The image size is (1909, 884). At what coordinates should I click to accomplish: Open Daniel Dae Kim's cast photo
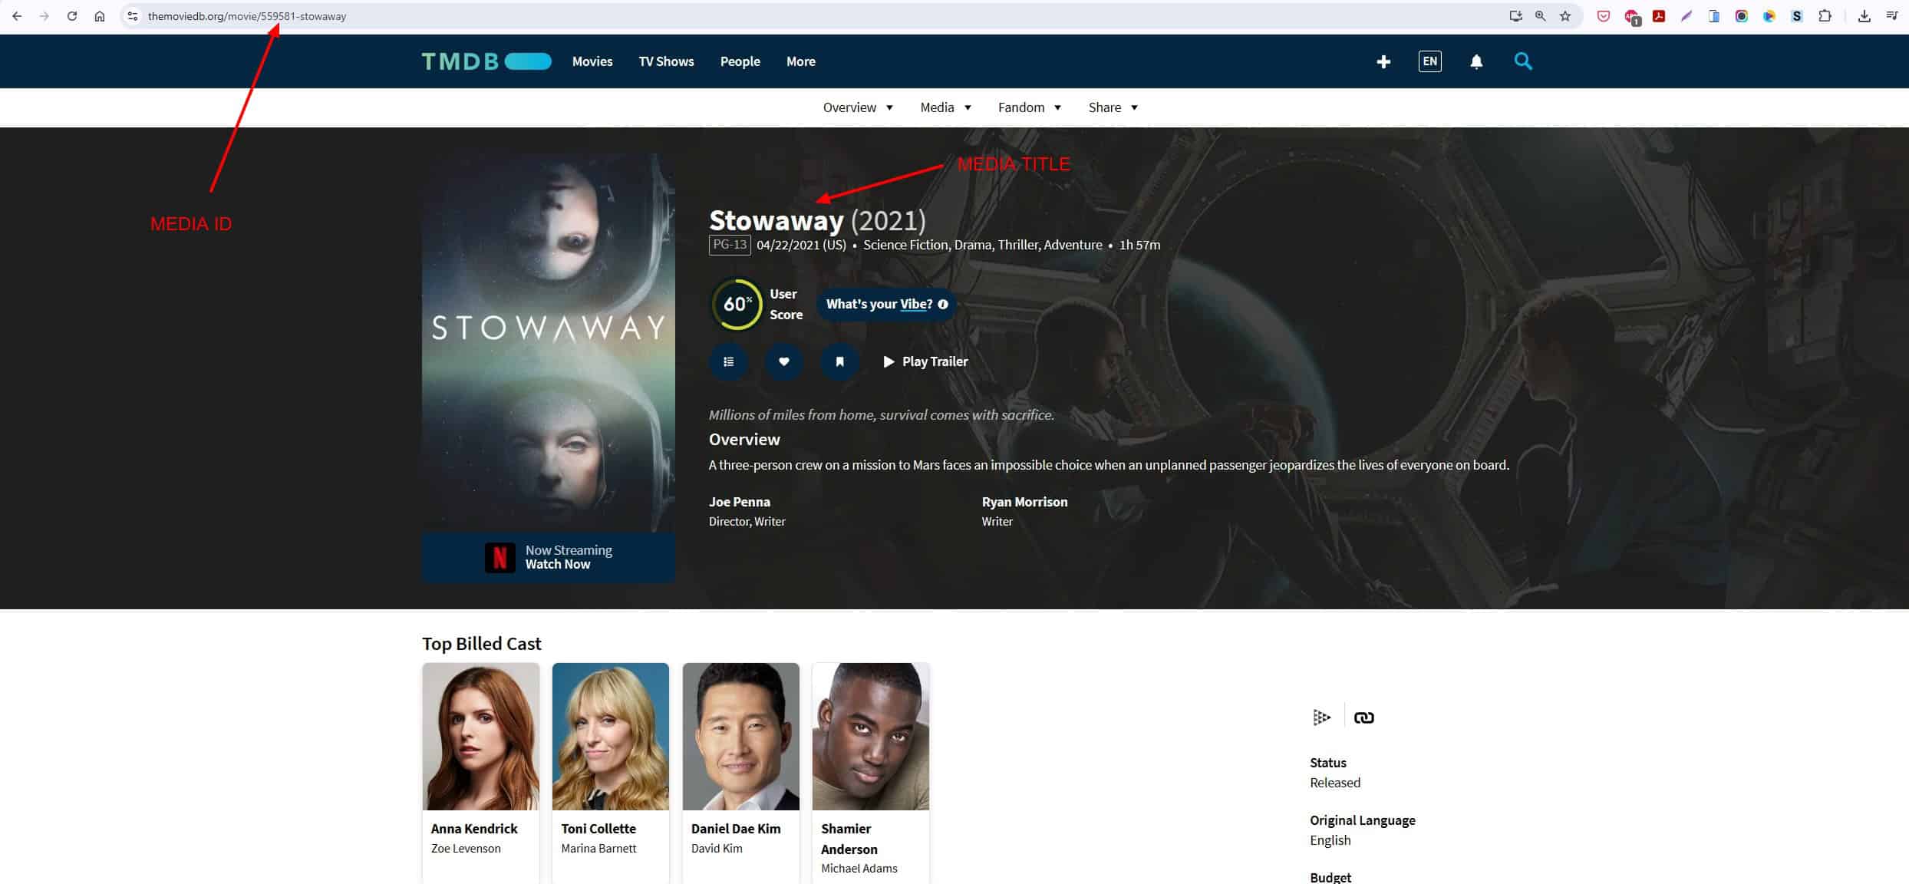740,737
